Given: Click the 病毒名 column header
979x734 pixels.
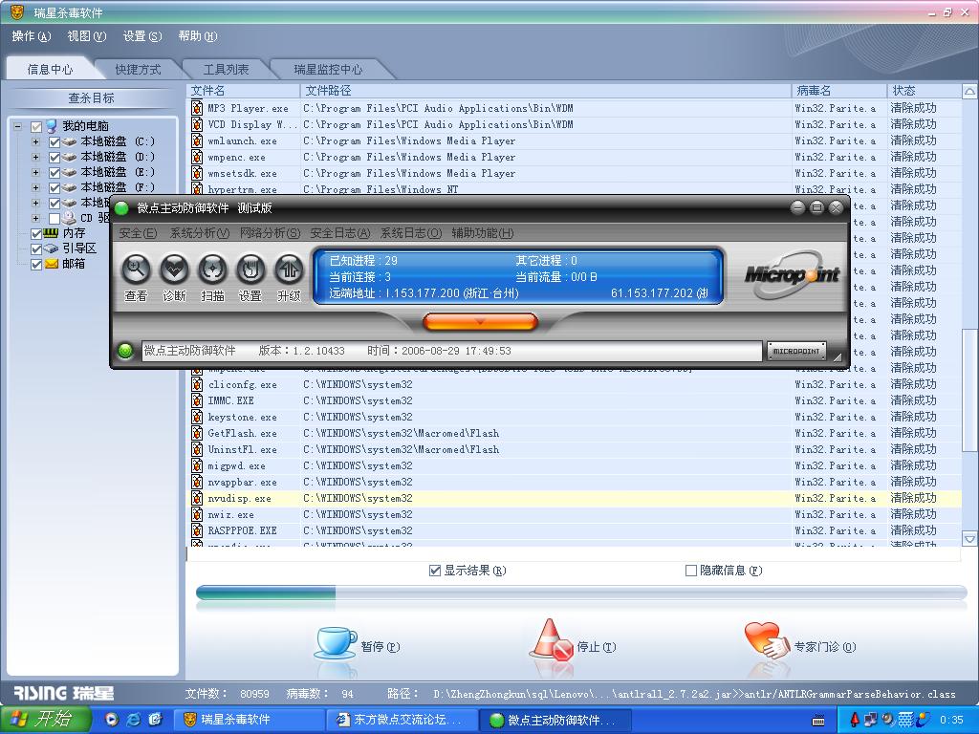Looking at the screenshot, I should tap(839, 91).
